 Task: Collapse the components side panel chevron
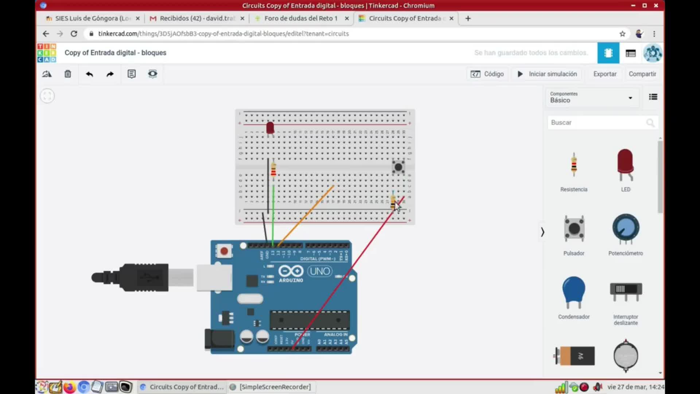(542, 232)
